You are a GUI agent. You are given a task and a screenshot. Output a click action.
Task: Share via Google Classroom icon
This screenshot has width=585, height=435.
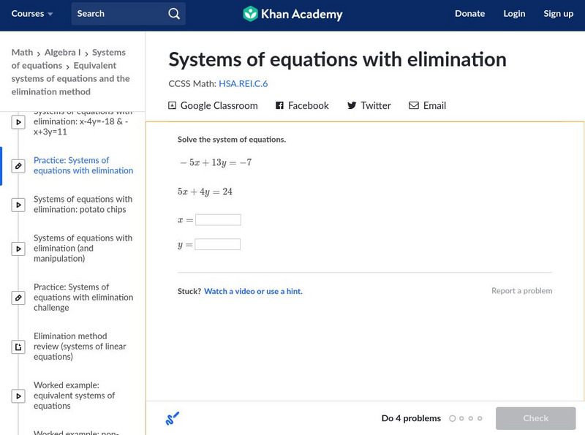point(173,106)
